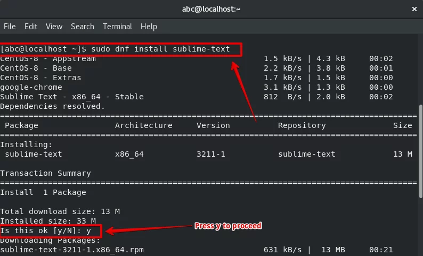Viewport: 423px width, 256px height.
Task: Select 'Sublime Text - x86_64 - Stable' line
Action: (72, 97)
